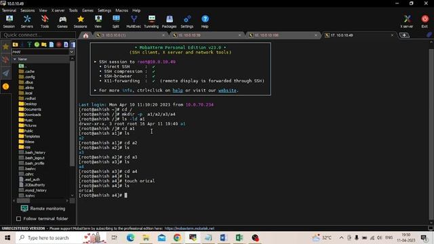Expand the remote path dropdown arrow
Viewport: 434px width, 244px height.
72,52
